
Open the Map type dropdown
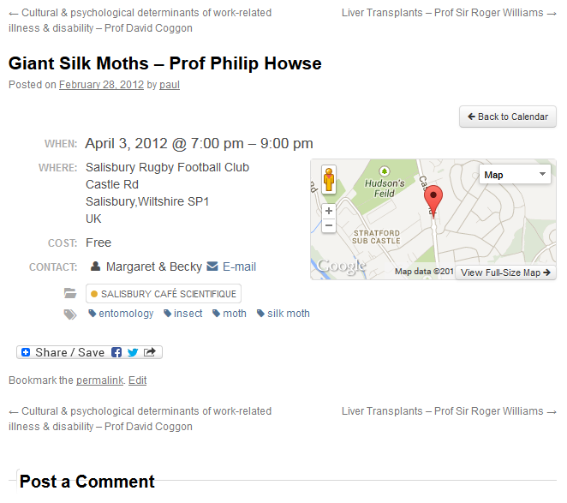pos(514,175)
